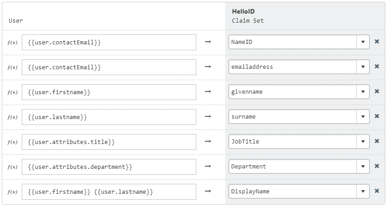Click the first {{user.contactEmail}} source field
The image size is (388, 206).
point(109,43)
